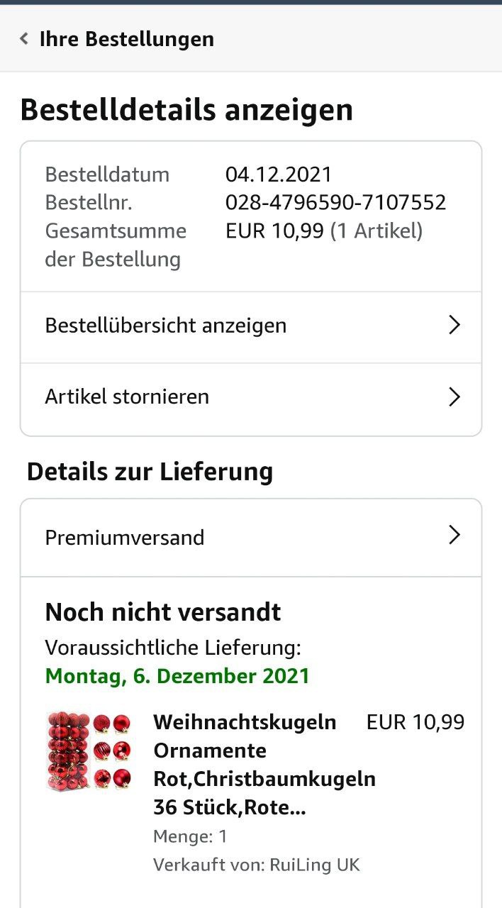Select the order number 028-4796590-7107552

coord(335,202)
